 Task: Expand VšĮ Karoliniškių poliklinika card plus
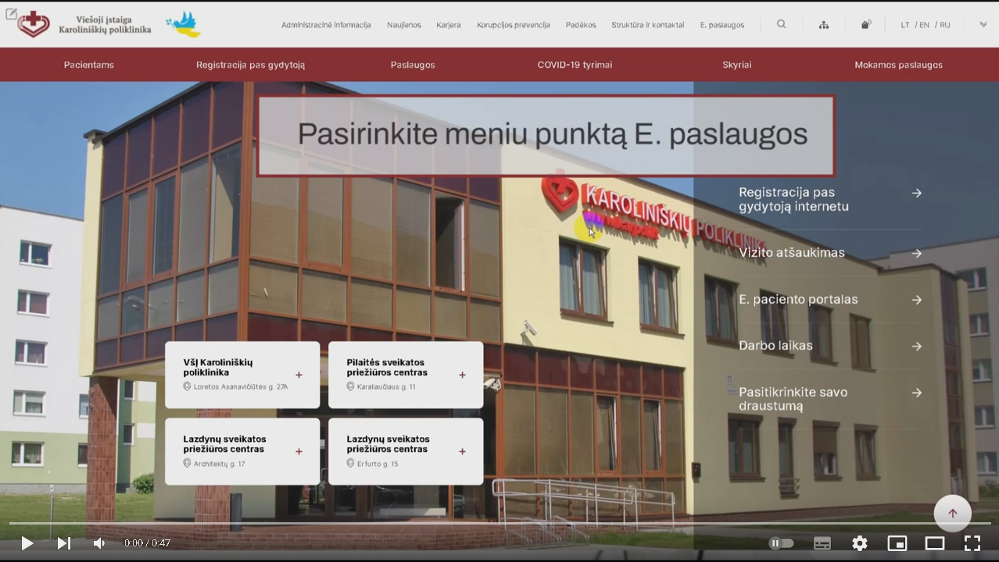(x=299, y=375)
